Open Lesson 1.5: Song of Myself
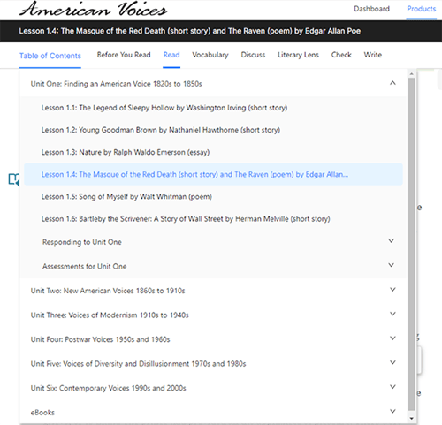 tap(126, 197)
